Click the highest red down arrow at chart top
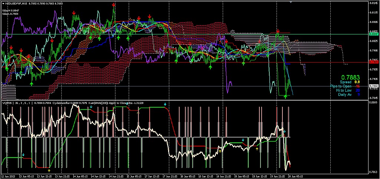This screenshot has width=380, height=179. point(113,6)
